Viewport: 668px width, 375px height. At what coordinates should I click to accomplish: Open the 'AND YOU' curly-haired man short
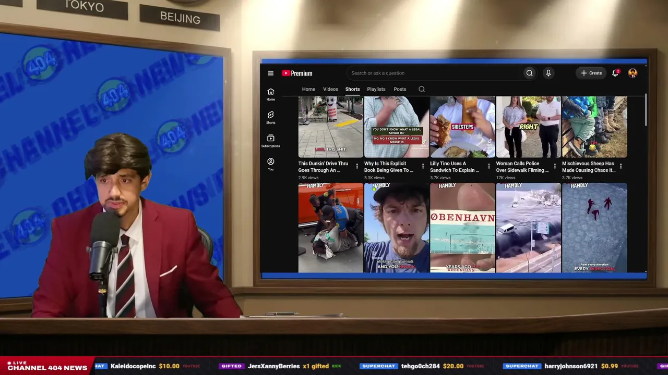pyautogui.click(x=396, y=228)
